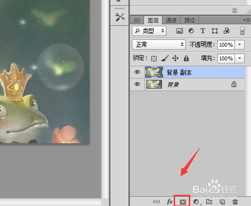Image resolution: width=251 pixels, height=206 pixels.
Task: Filter layers by adjustment layers icon
Action: click(191, 31)
